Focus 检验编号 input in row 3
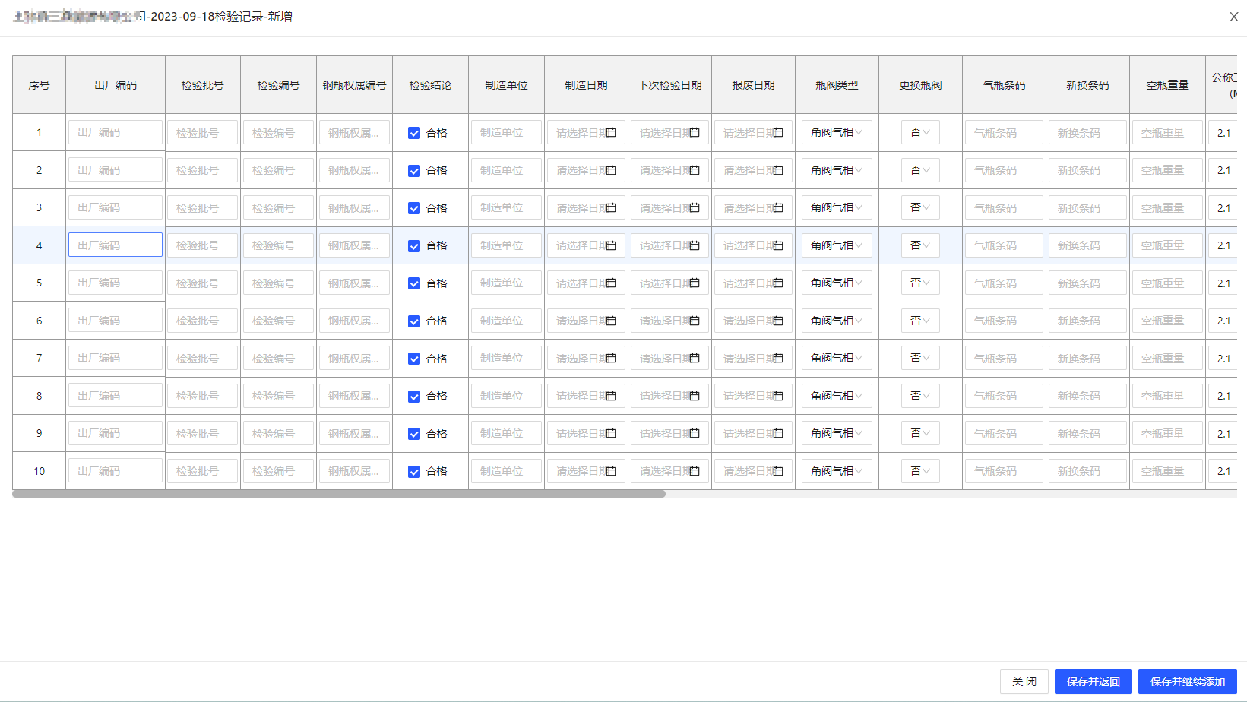This screenshot has width=1247, height=702. click(278, 207)
